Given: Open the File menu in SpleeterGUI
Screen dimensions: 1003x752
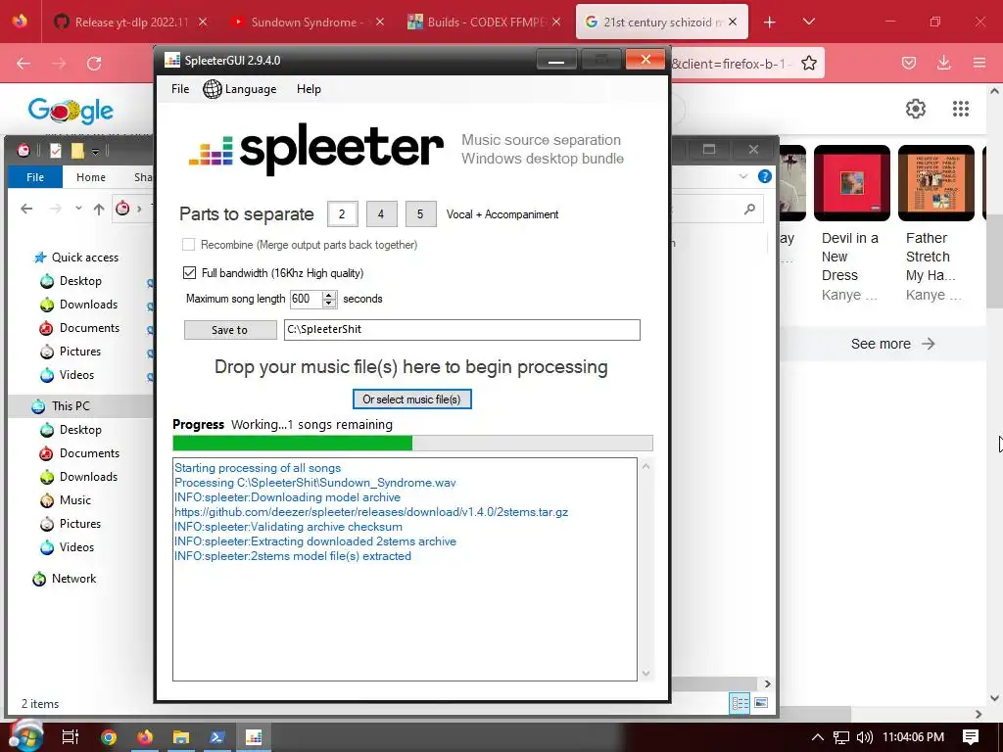Looking at the screenshot, I should click(x=180, y=89).
